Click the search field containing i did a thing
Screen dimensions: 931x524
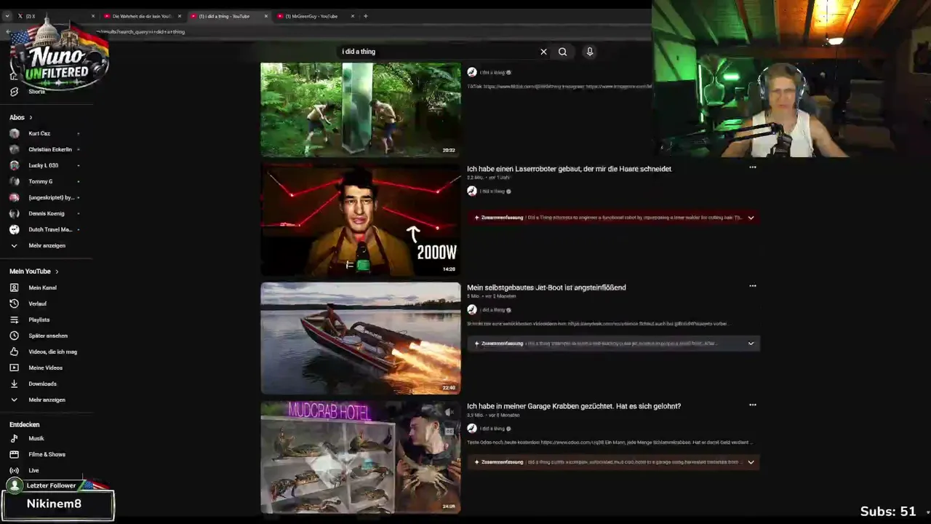[x=436, y=52]
